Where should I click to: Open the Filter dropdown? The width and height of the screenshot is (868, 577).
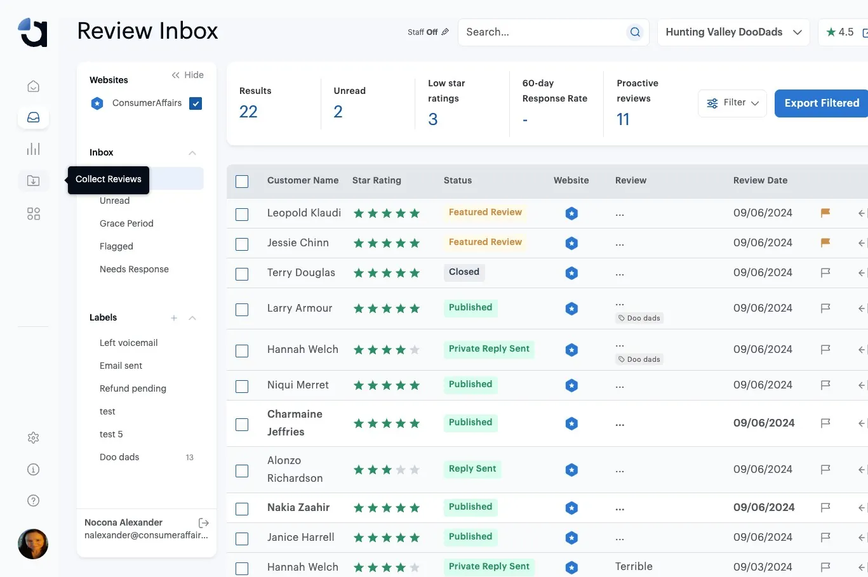pos(732,103)
